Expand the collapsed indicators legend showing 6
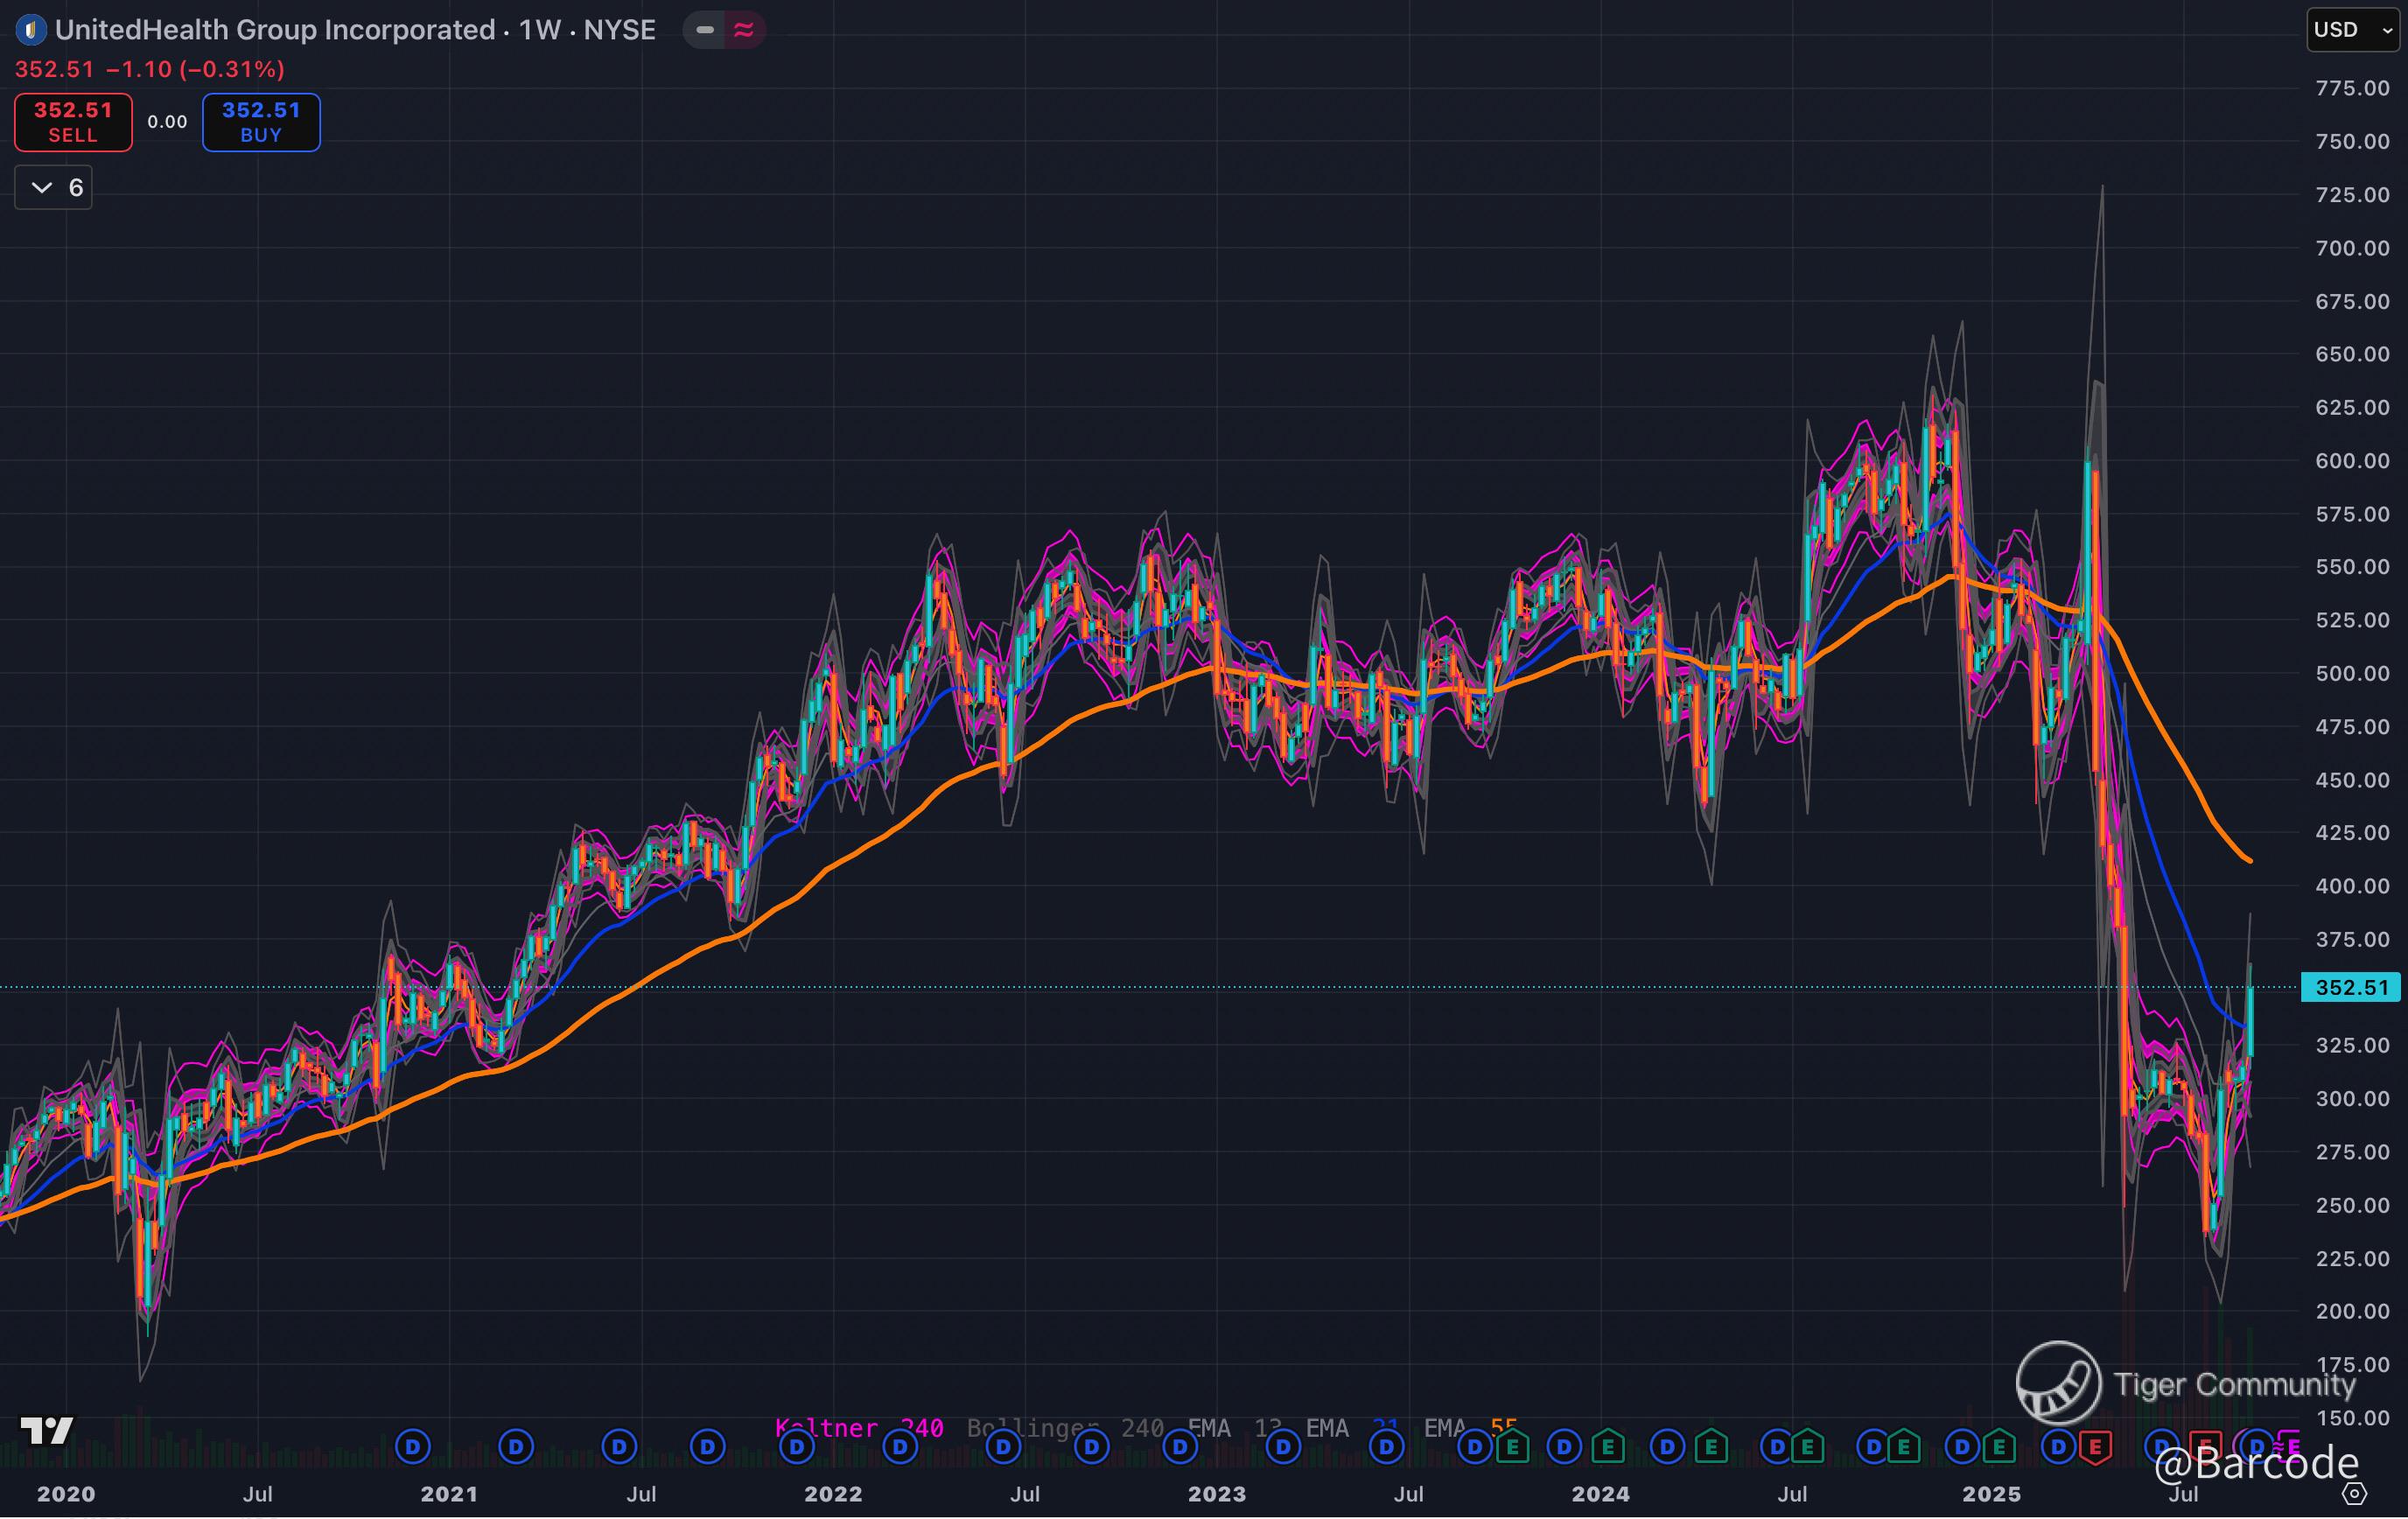The image size is (2408, 1519). 54,188
